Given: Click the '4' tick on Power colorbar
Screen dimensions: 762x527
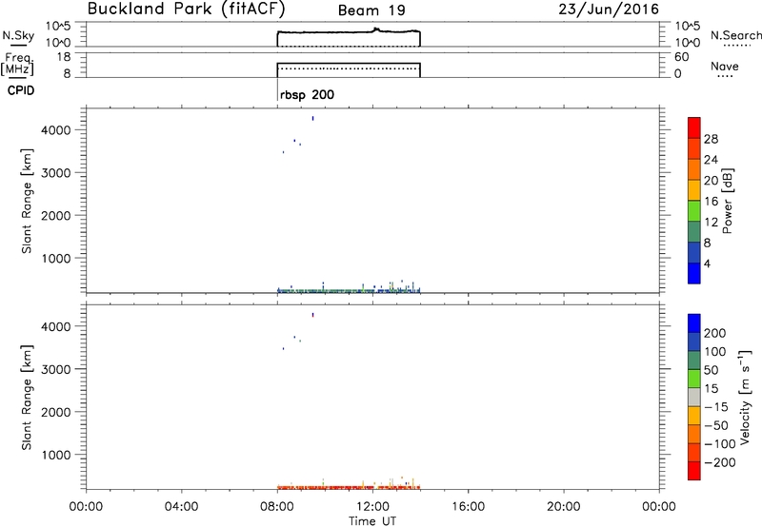Looking at the screenshot, I should click(707, 263).
